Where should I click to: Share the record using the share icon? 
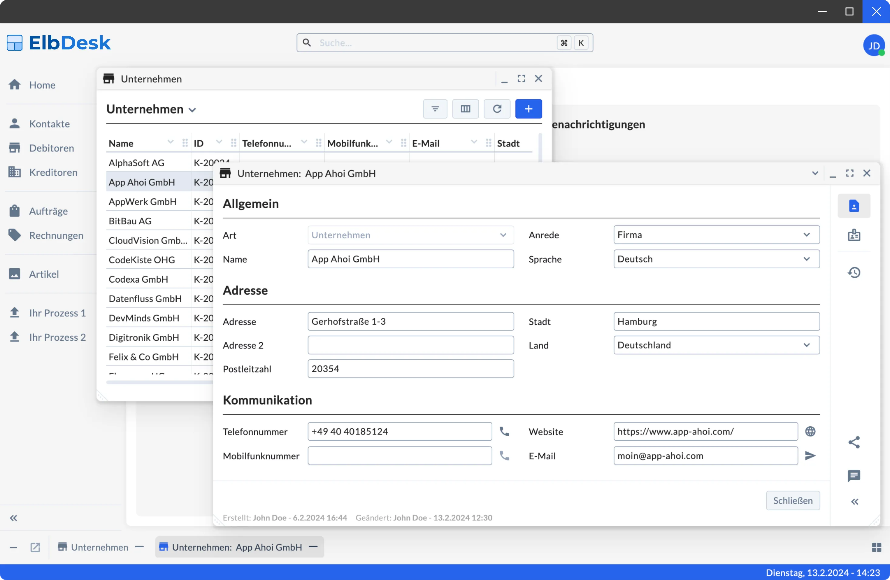coord(854,442)
